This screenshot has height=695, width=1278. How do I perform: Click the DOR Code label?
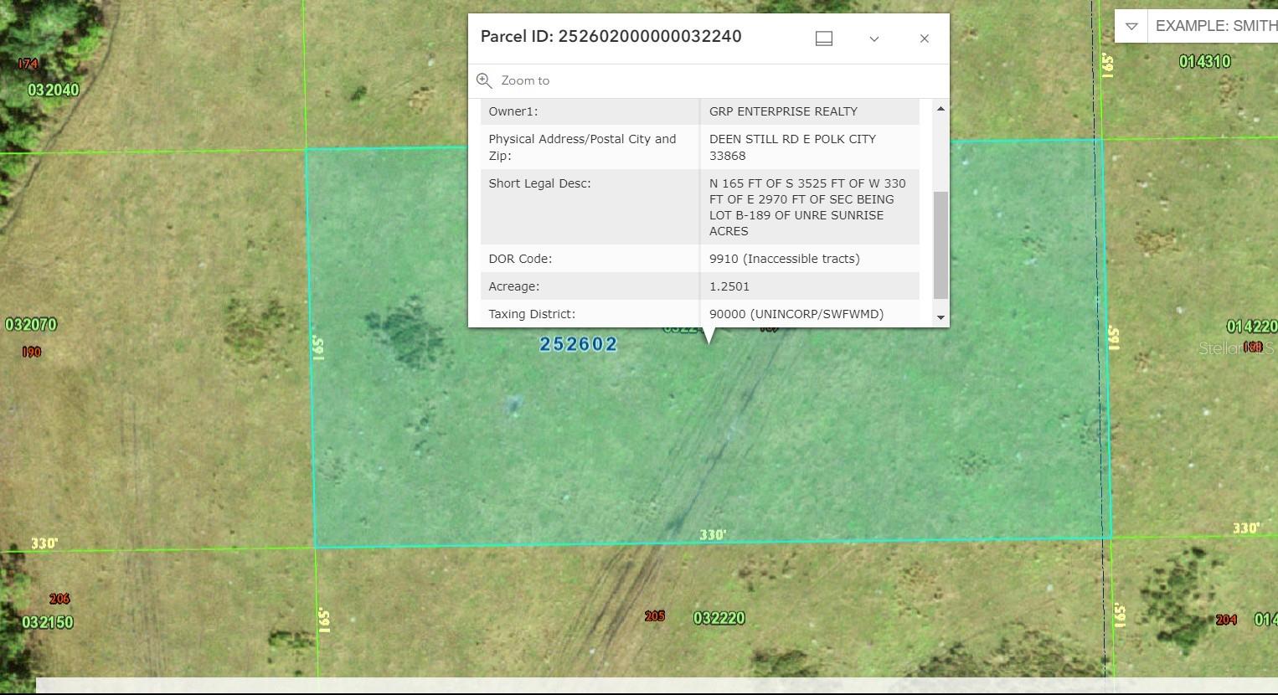pos(520,259)
